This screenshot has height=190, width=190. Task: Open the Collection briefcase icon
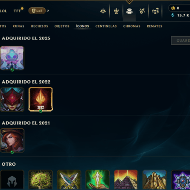pos(129,11)
